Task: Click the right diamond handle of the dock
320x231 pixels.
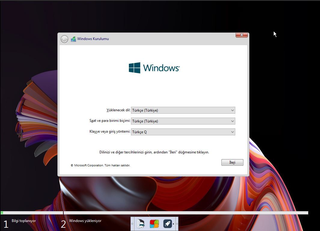Action: [x=177, y=224]
